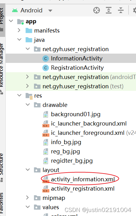Image resolution: width=136 pixels, height=216 pixels.
Task: Click the values folder icon
Action: point(37,207)
